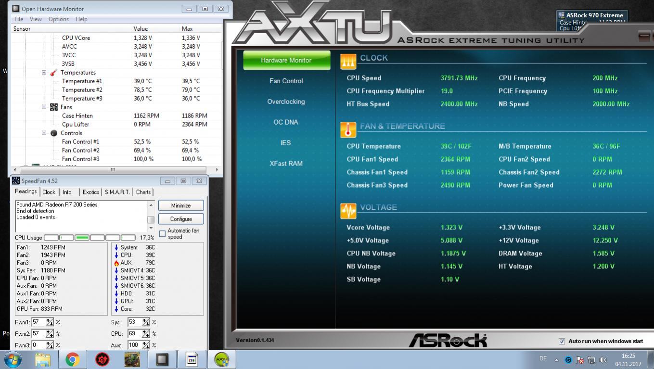The height and width of the screenshot is (369, 654).
Task: Click the Pwm1 spinner arrows in SpeedFan
Action: pos(50,322)
